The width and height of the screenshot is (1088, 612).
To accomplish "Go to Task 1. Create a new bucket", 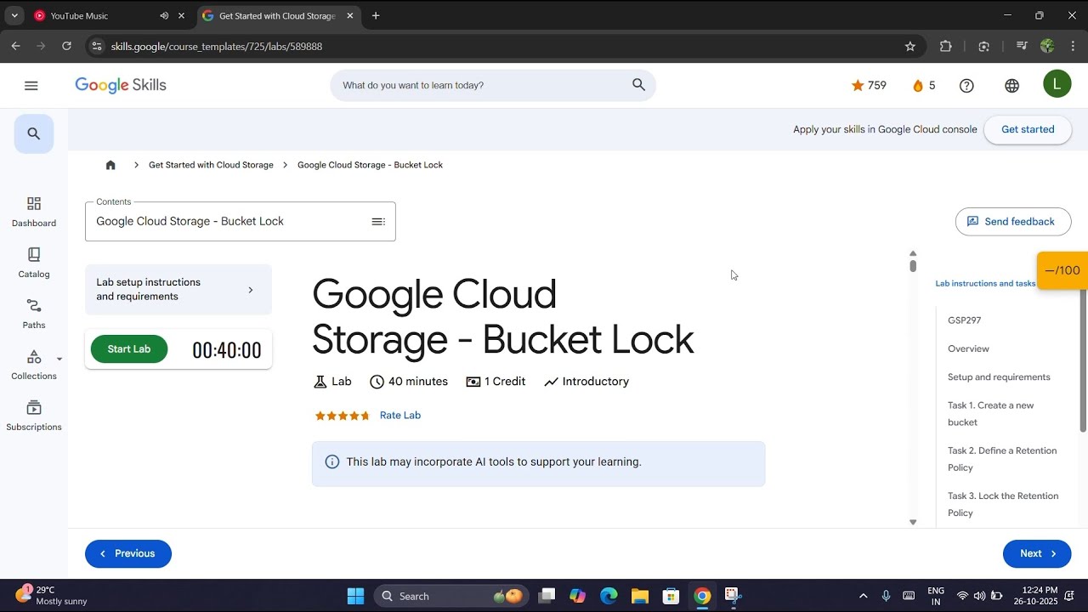I will [x=991, y=414].
